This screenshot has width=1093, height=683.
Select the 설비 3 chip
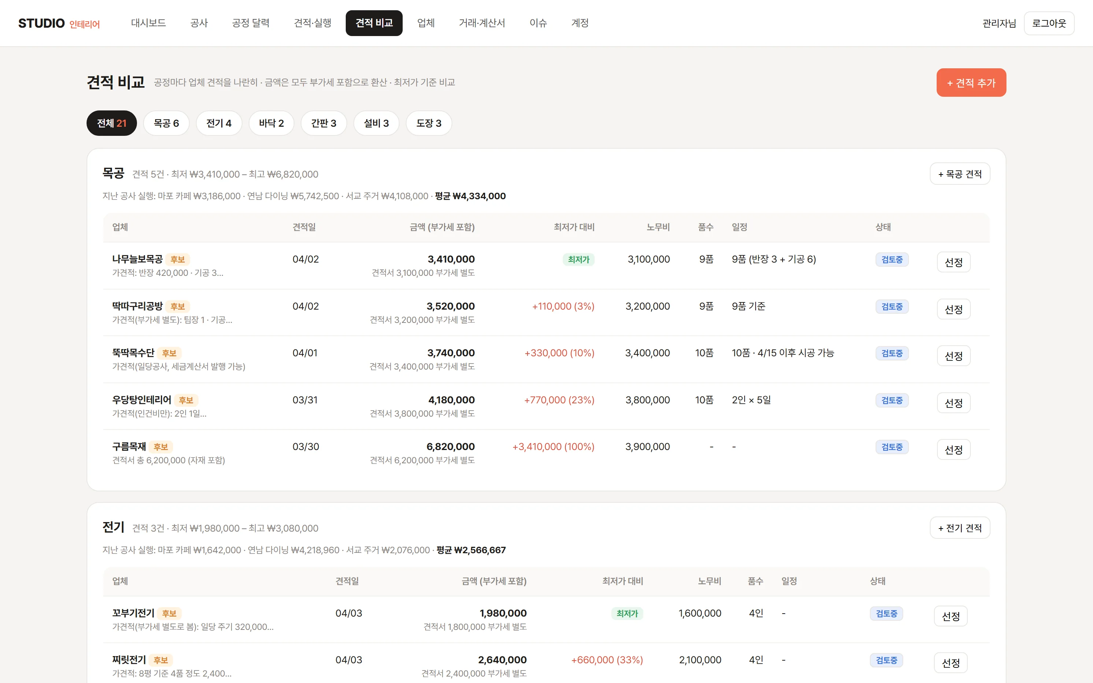pos(376,123)
